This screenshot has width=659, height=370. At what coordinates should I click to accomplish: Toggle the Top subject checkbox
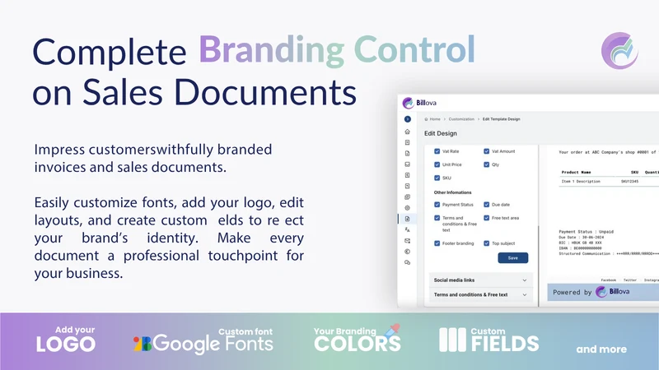pyautogui.click(x=486, y=243)
